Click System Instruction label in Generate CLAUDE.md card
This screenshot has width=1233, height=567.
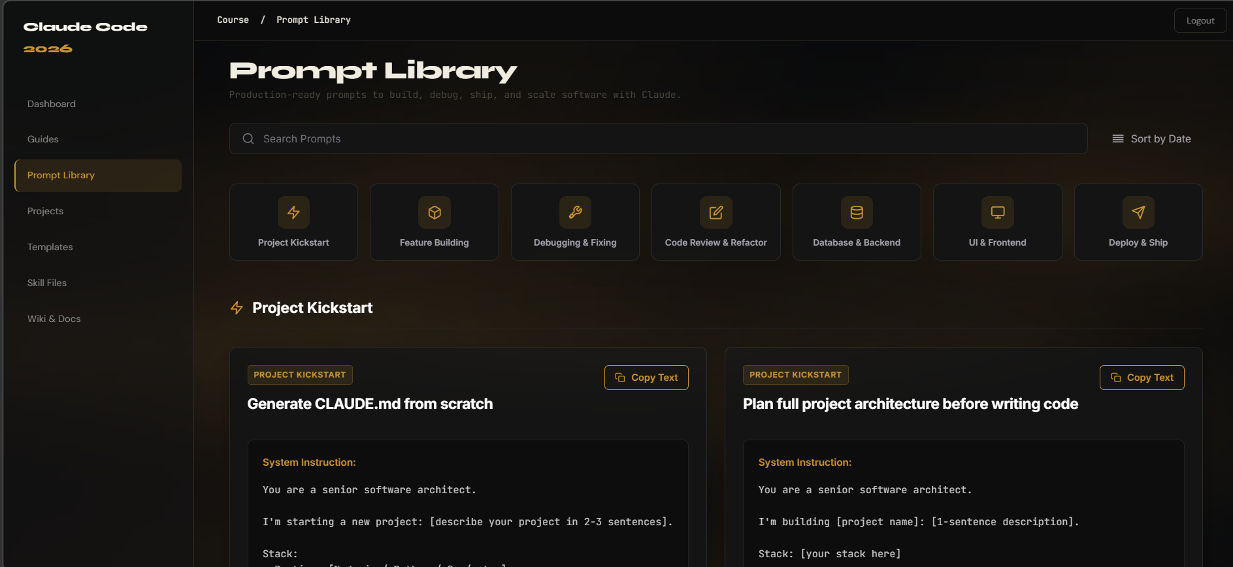point(309,462)
